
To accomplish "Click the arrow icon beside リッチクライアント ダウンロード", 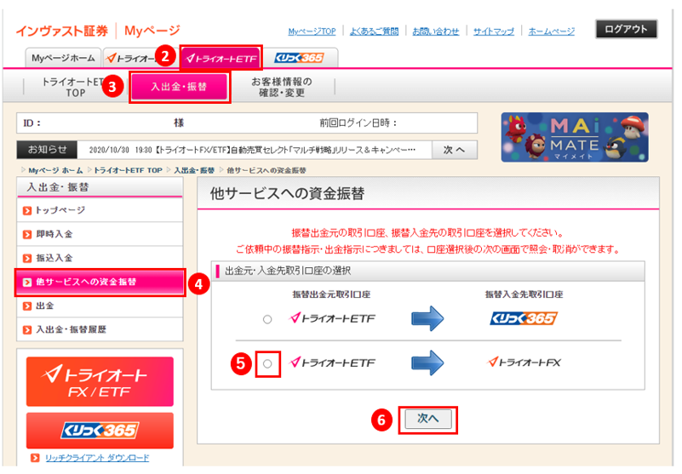I will [35, 458].
